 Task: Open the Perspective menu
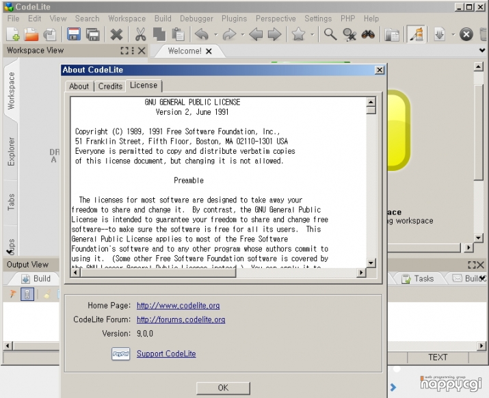(x=276, y=18)
